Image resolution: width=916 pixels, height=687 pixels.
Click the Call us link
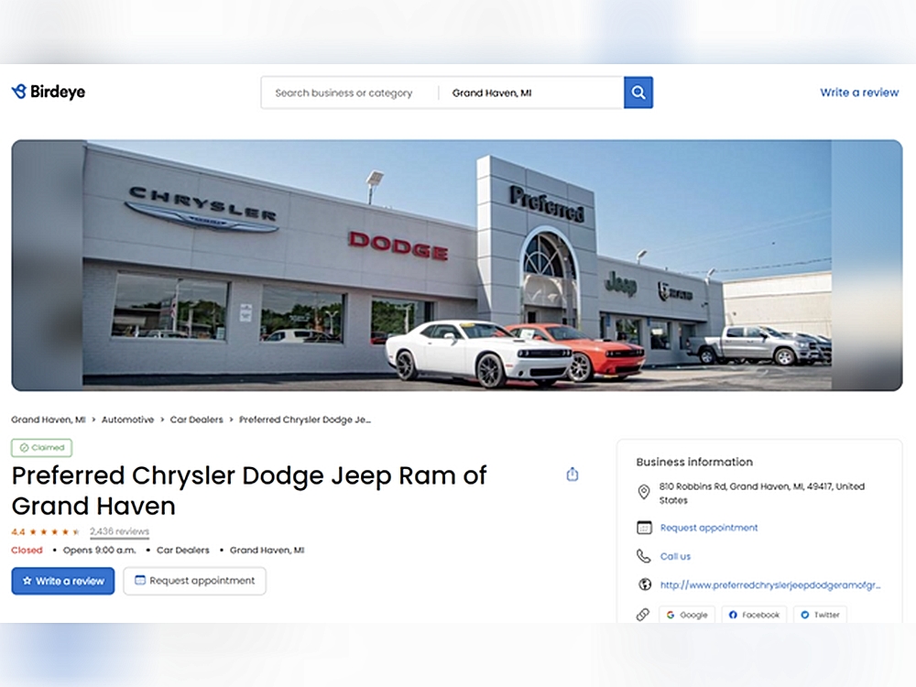675,556
